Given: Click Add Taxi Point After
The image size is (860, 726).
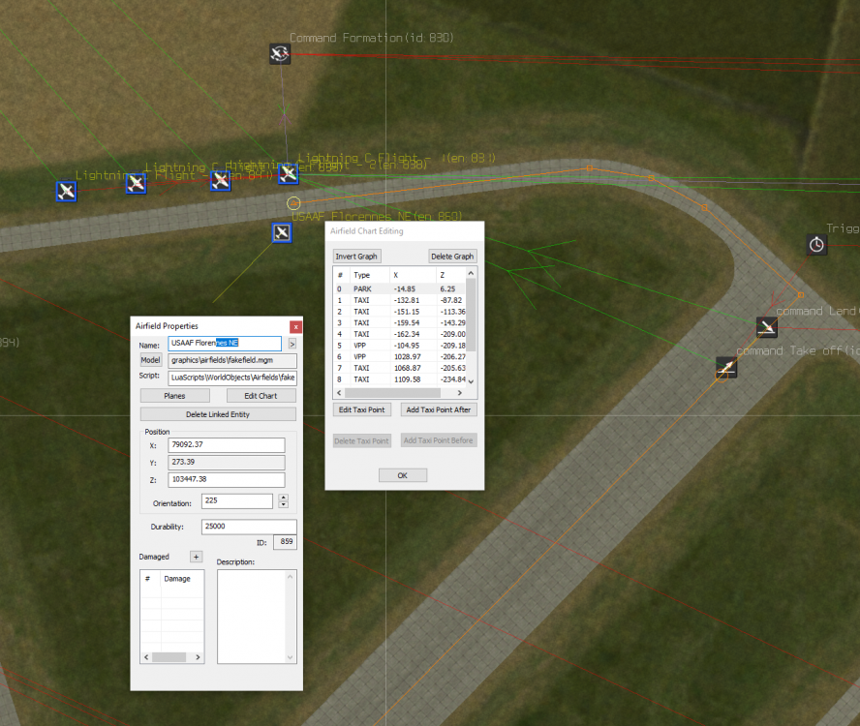Looking at the screenshot, I should 439,409.
